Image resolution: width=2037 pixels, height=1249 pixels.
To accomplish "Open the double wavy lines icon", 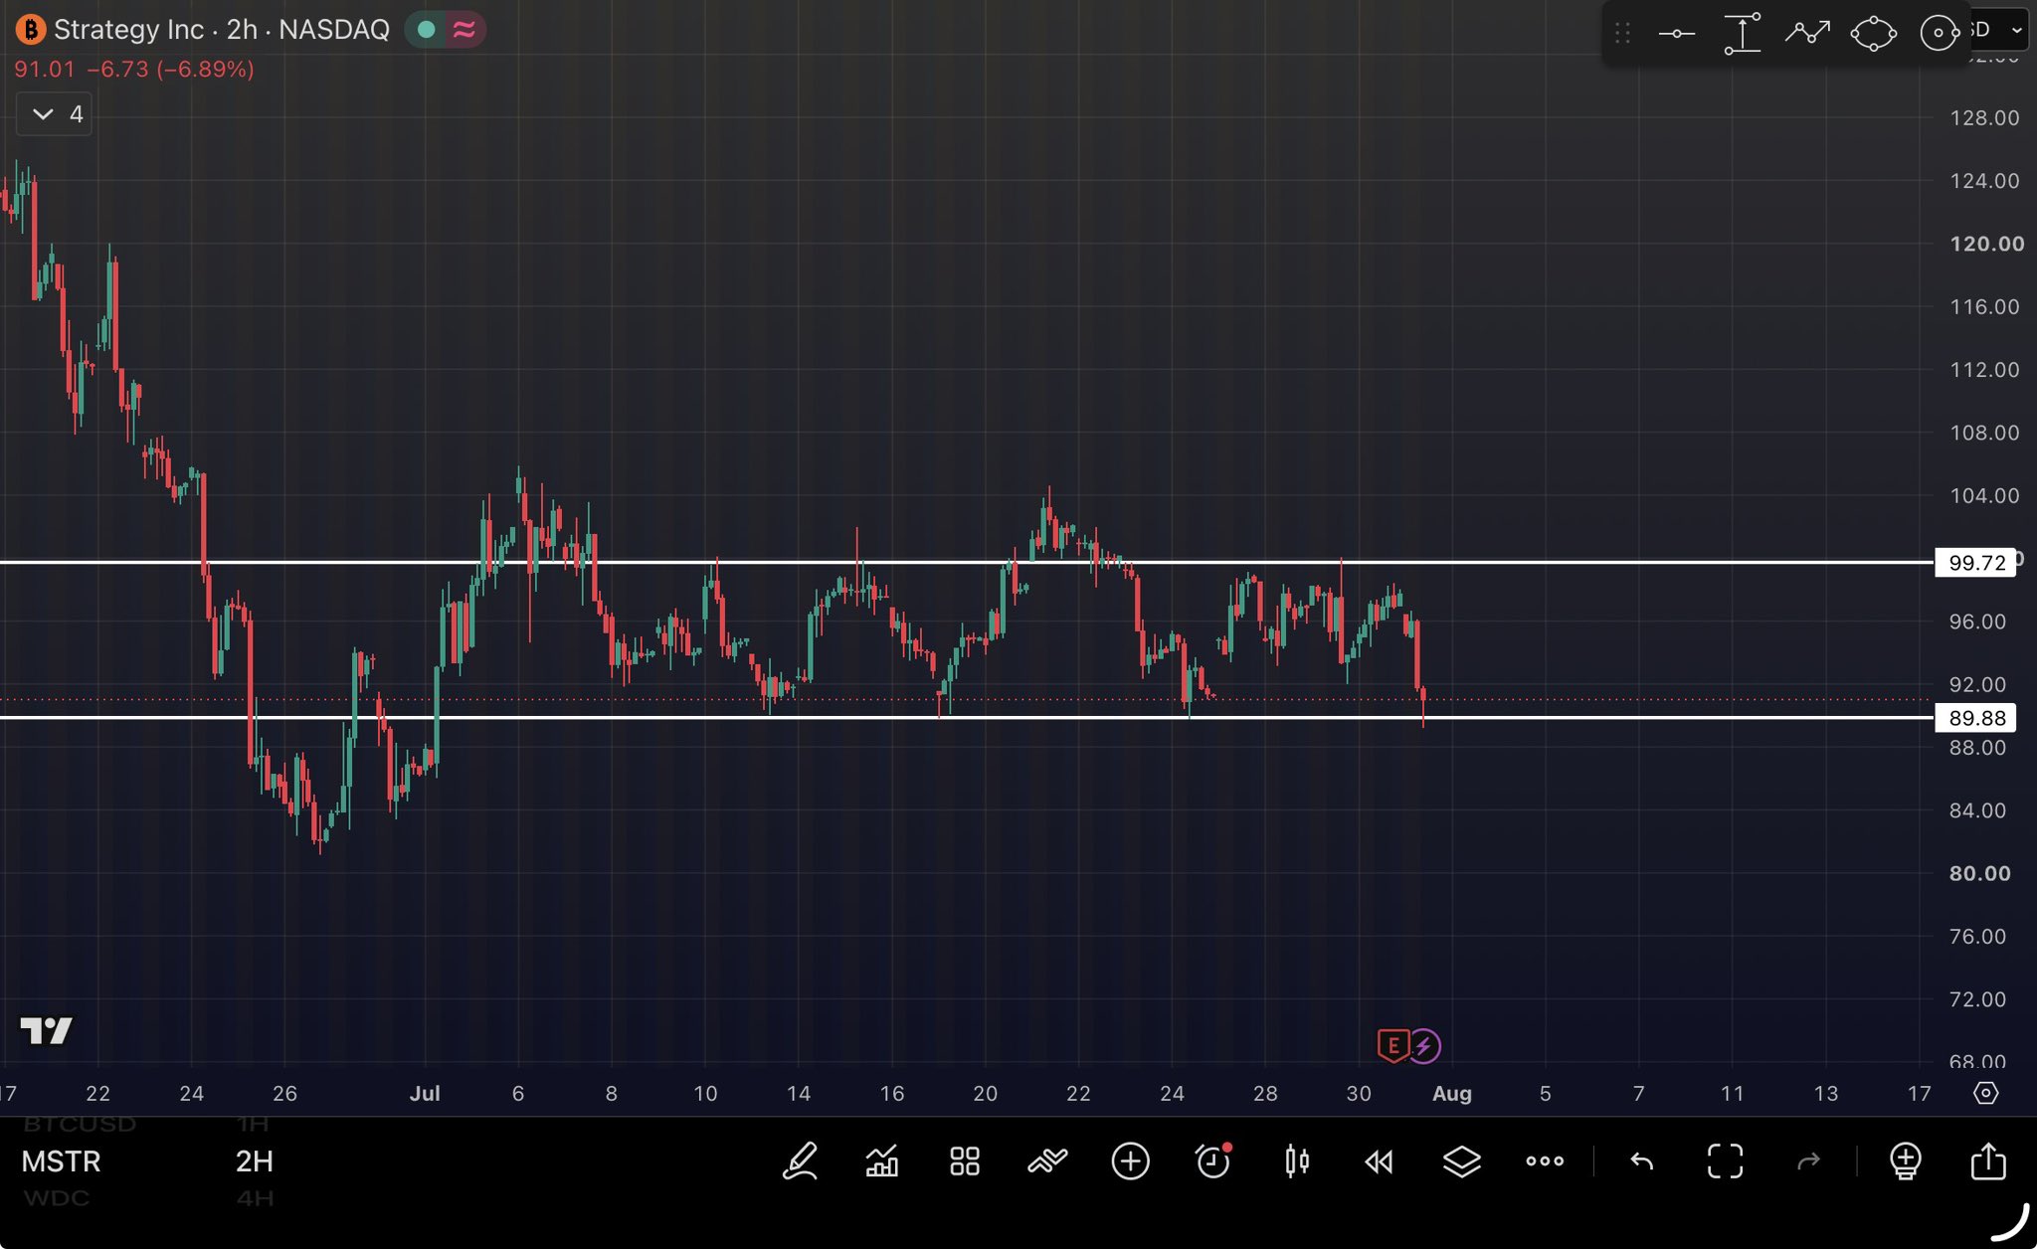I will [1047, 1160].
